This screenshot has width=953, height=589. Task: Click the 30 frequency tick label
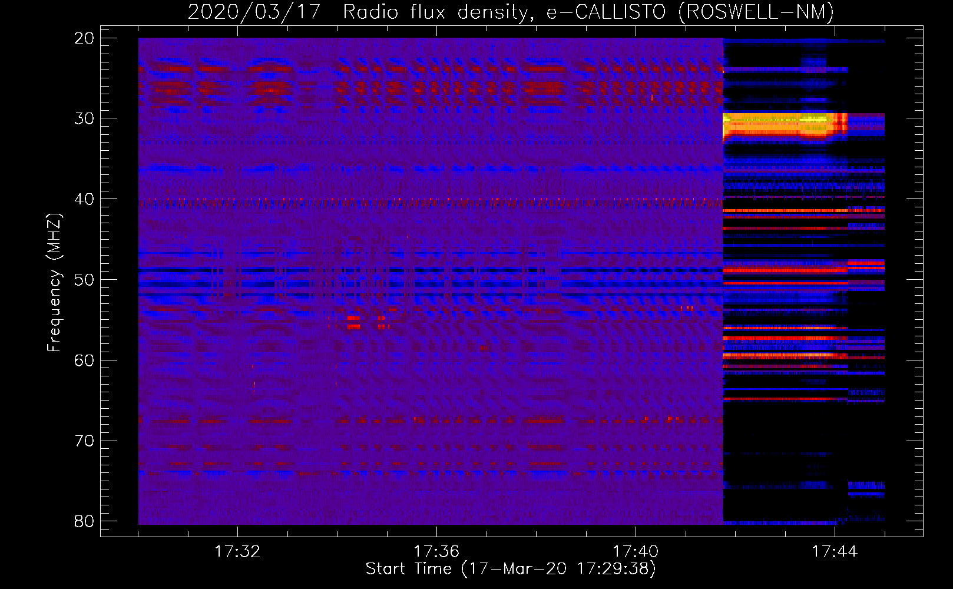(84, 118)
